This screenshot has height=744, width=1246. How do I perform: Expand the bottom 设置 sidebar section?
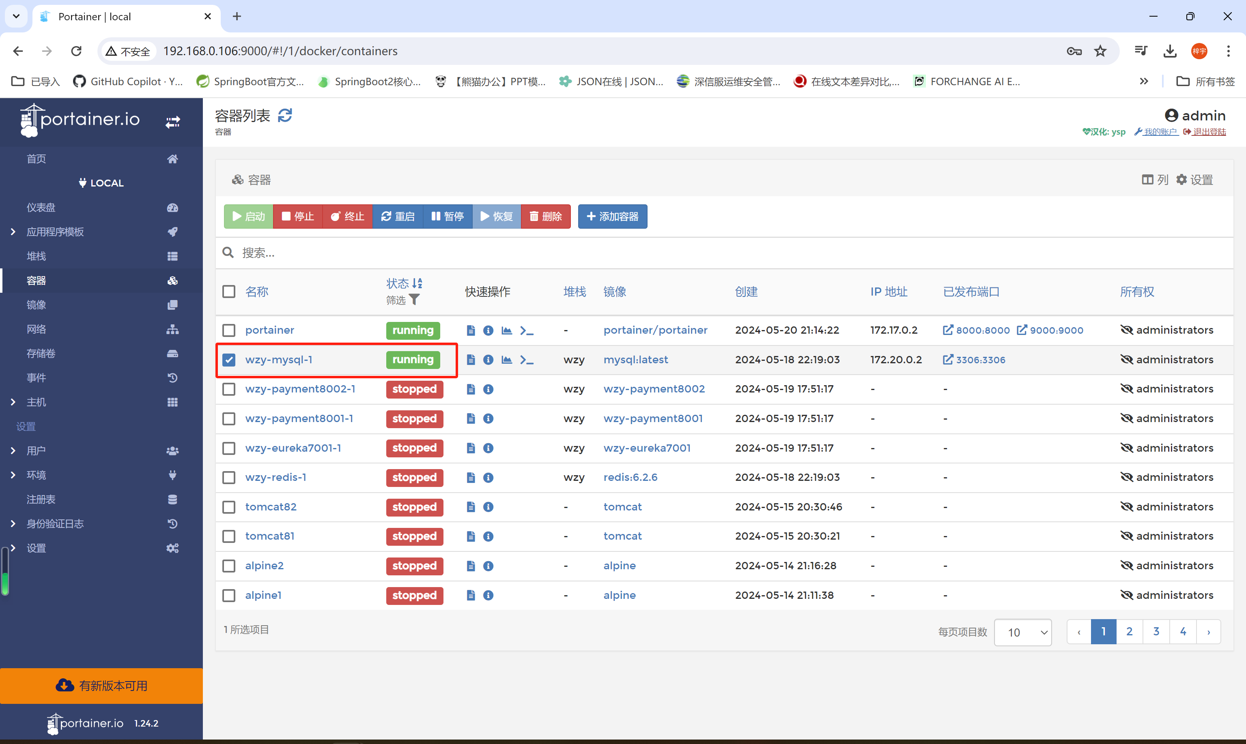tap(13, 548)
